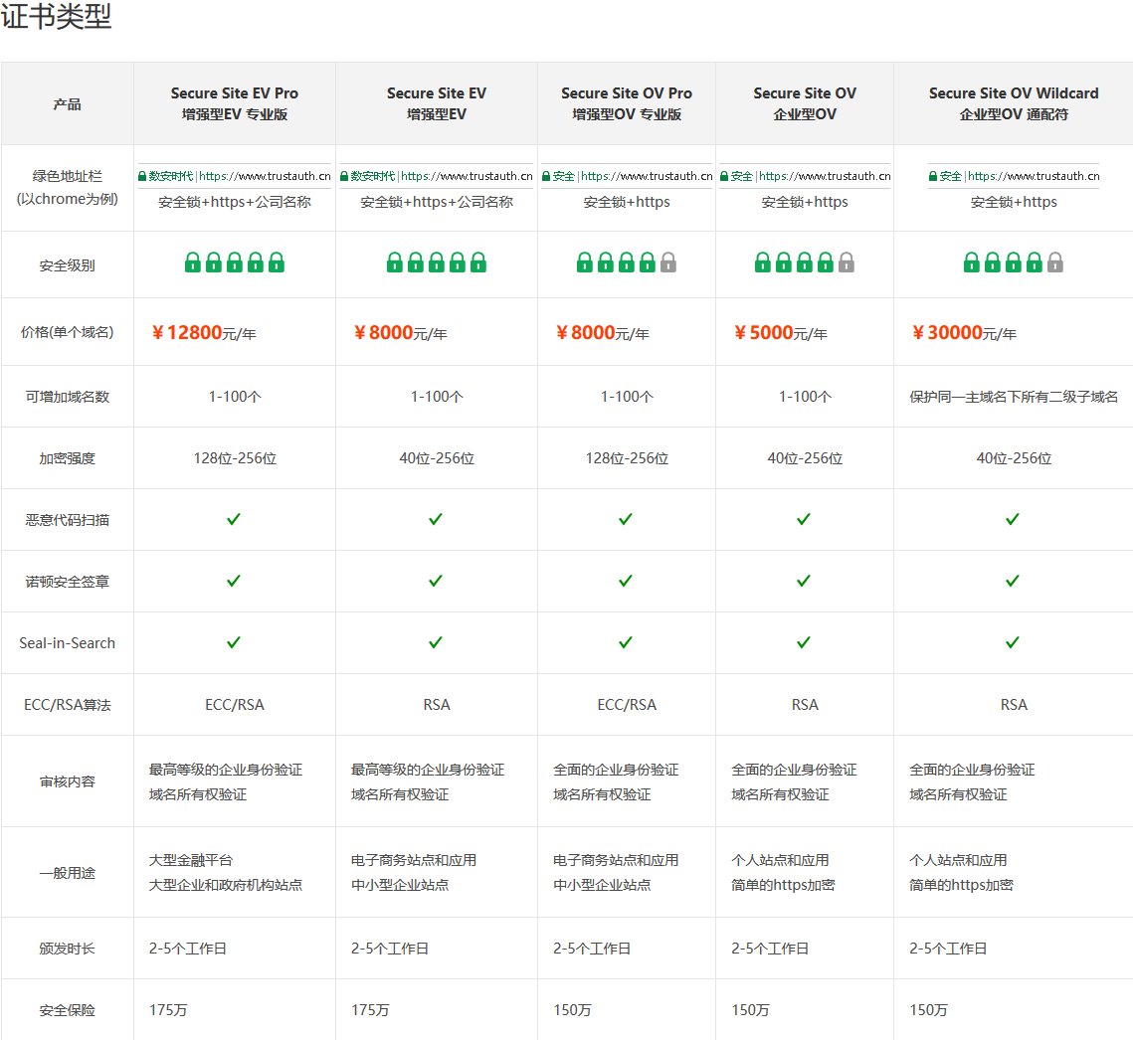Screen dimensions: 1133x1040
Task: Click the security level locks for Secure Site EV Pro
Action: [x=235, y=262]
